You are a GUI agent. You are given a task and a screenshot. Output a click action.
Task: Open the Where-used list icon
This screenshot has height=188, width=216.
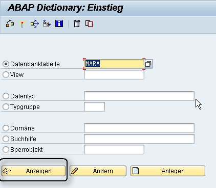pyautogui.click(x=35, y=23)
